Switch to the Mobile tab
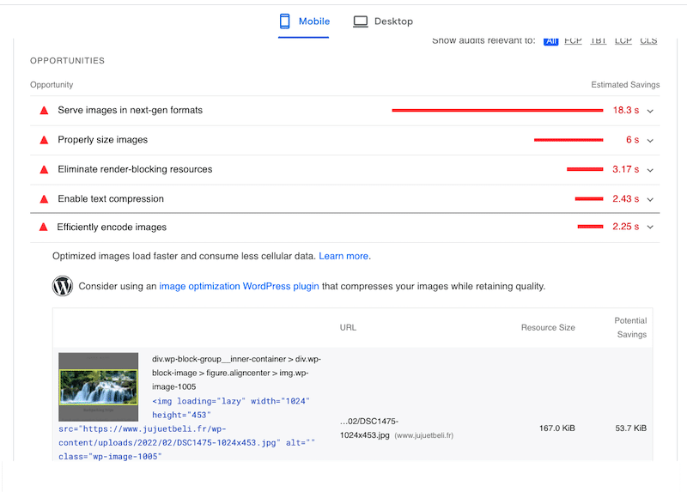This screenshot has width=687, height=492. [304, 21]
